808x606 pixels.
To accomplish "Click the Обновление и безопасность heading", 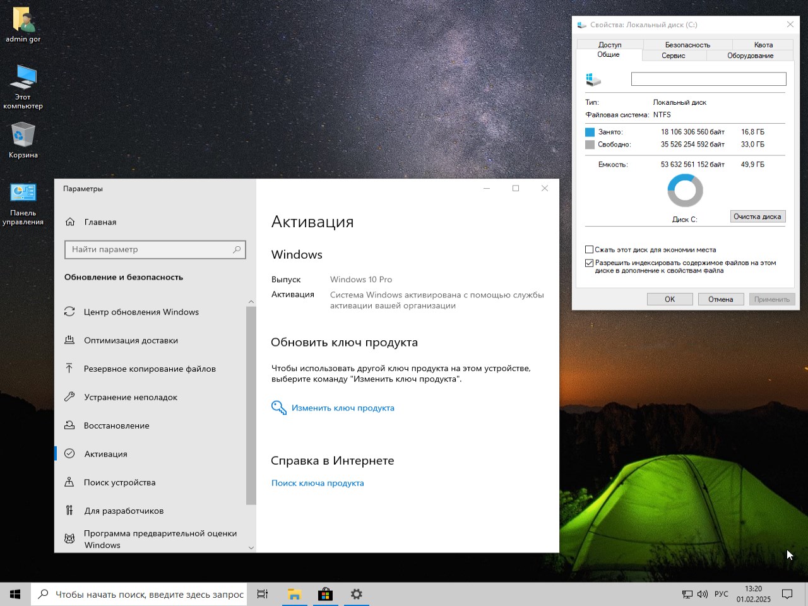I will [x=124, y=277].
